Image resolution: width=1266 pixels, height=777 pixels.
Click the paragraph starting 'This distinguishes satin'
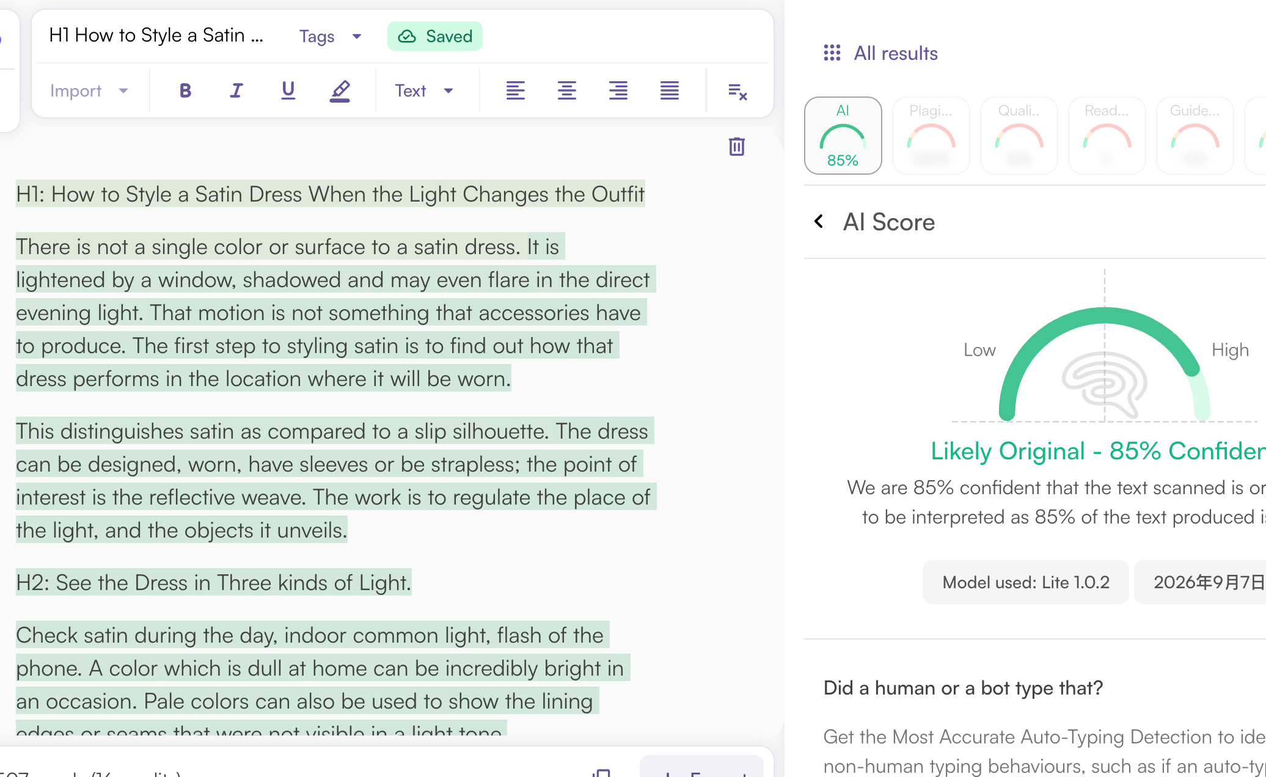point(335,481)
